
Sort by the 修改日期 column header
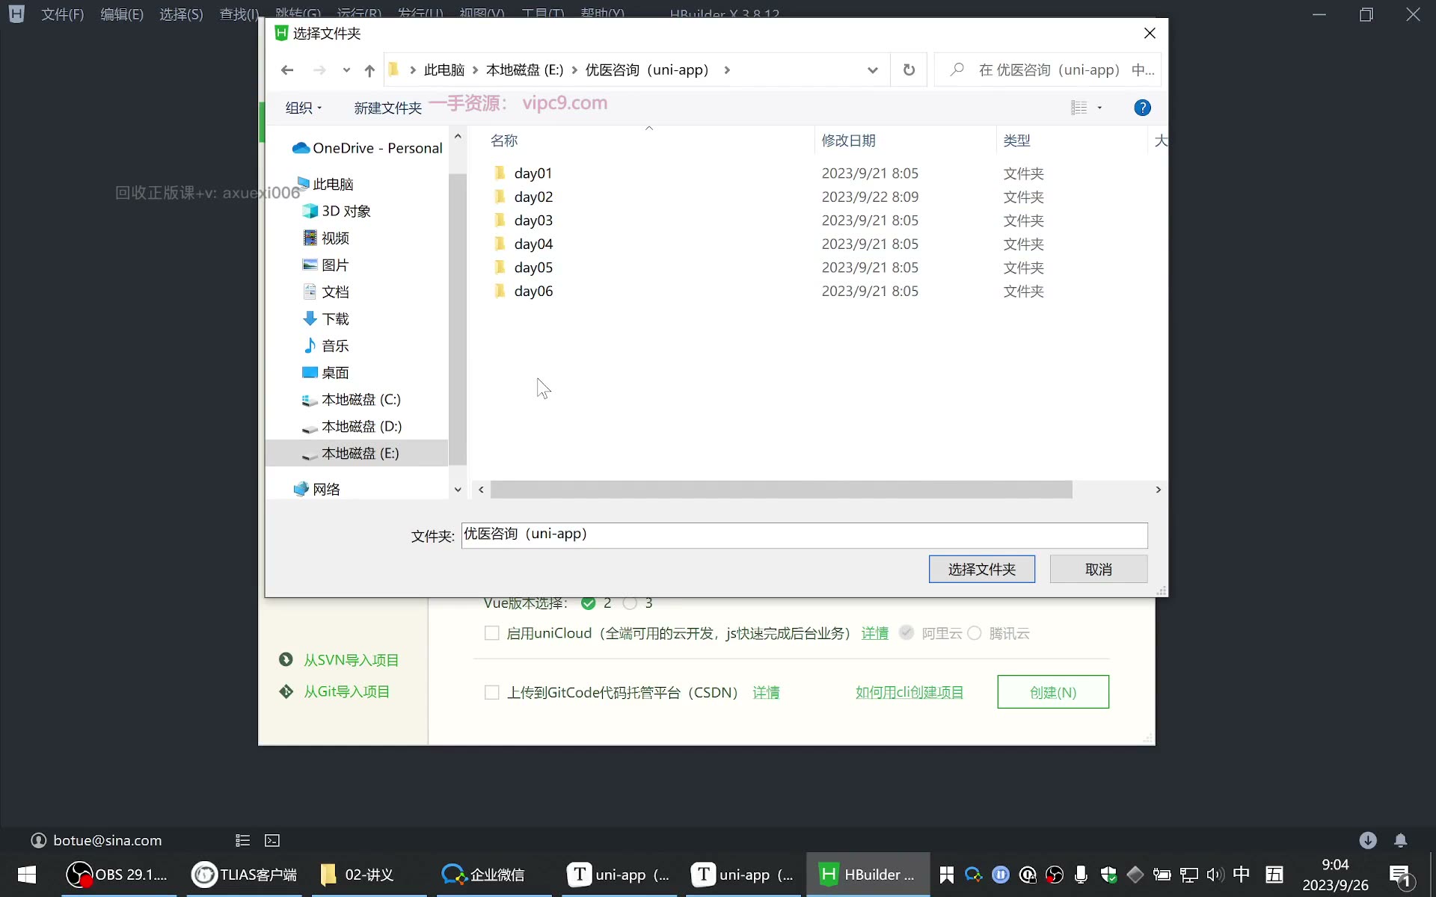(849, 141)
